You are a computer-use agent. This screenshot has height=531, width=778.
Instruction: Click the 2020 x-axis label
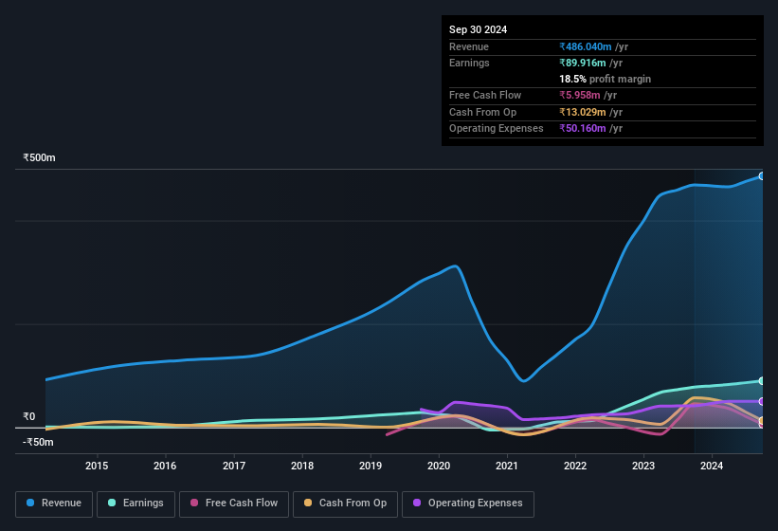click(x=439, y=466)
